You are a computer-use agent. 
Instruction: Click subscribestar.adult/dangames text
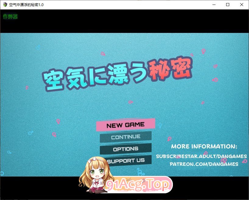201,156
